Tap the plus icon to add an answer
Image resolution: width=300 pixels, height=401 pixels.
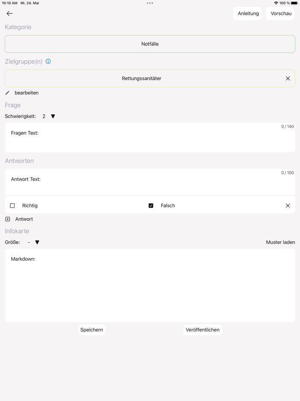click(x=8, y=219)
